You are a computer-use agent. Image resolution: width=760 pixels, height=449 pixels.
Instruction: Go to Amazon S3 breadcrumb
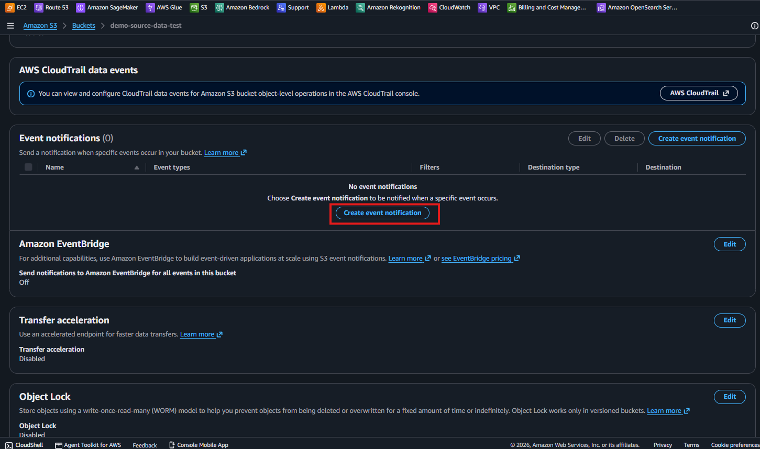(40, 26)
